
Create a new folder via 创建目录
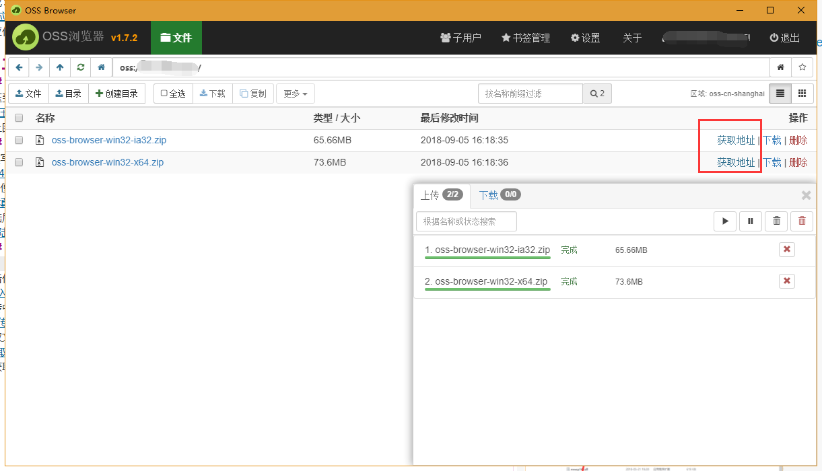(x=117, y=94)
